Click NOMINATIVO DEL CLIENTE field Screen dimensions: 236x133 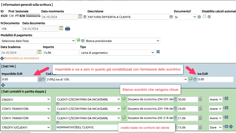[87, 127]
